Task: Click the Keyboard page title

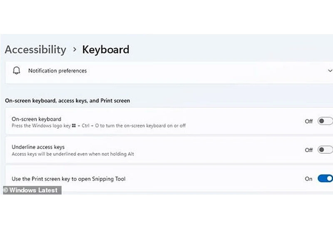Action: coord(106,49)
